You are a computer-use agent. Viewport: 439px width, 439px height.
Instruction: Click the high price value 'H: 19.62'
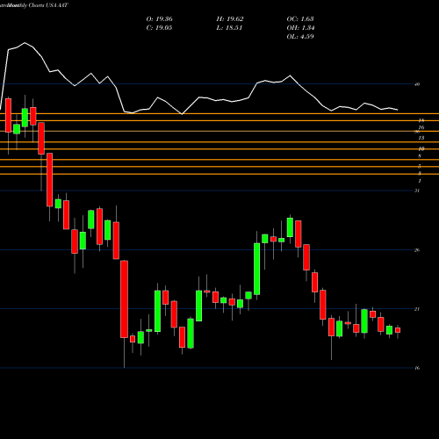(x=230, y=19)
